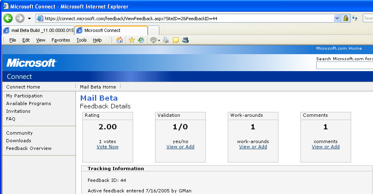Click View or Add under Comments

coord(326,147)
